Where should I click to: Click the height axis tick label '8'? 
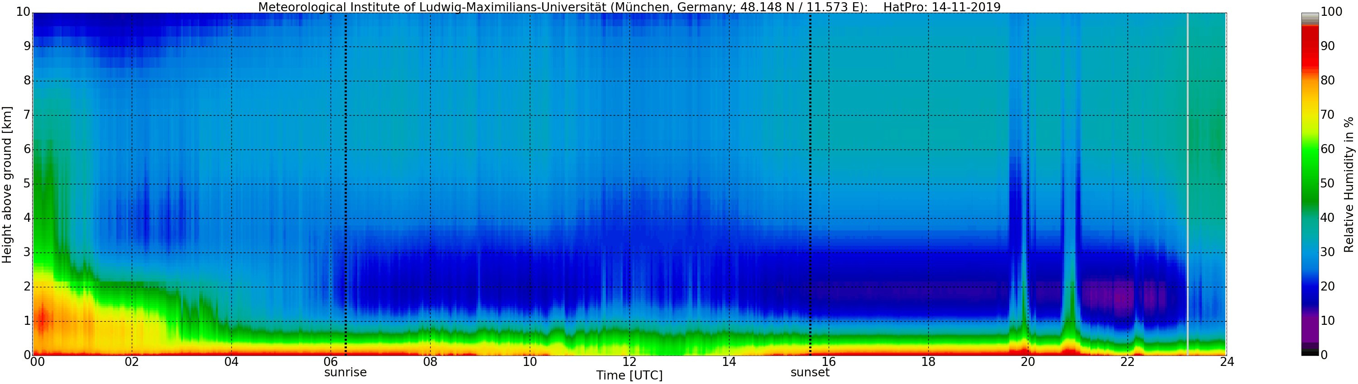[x=27, y=80]
